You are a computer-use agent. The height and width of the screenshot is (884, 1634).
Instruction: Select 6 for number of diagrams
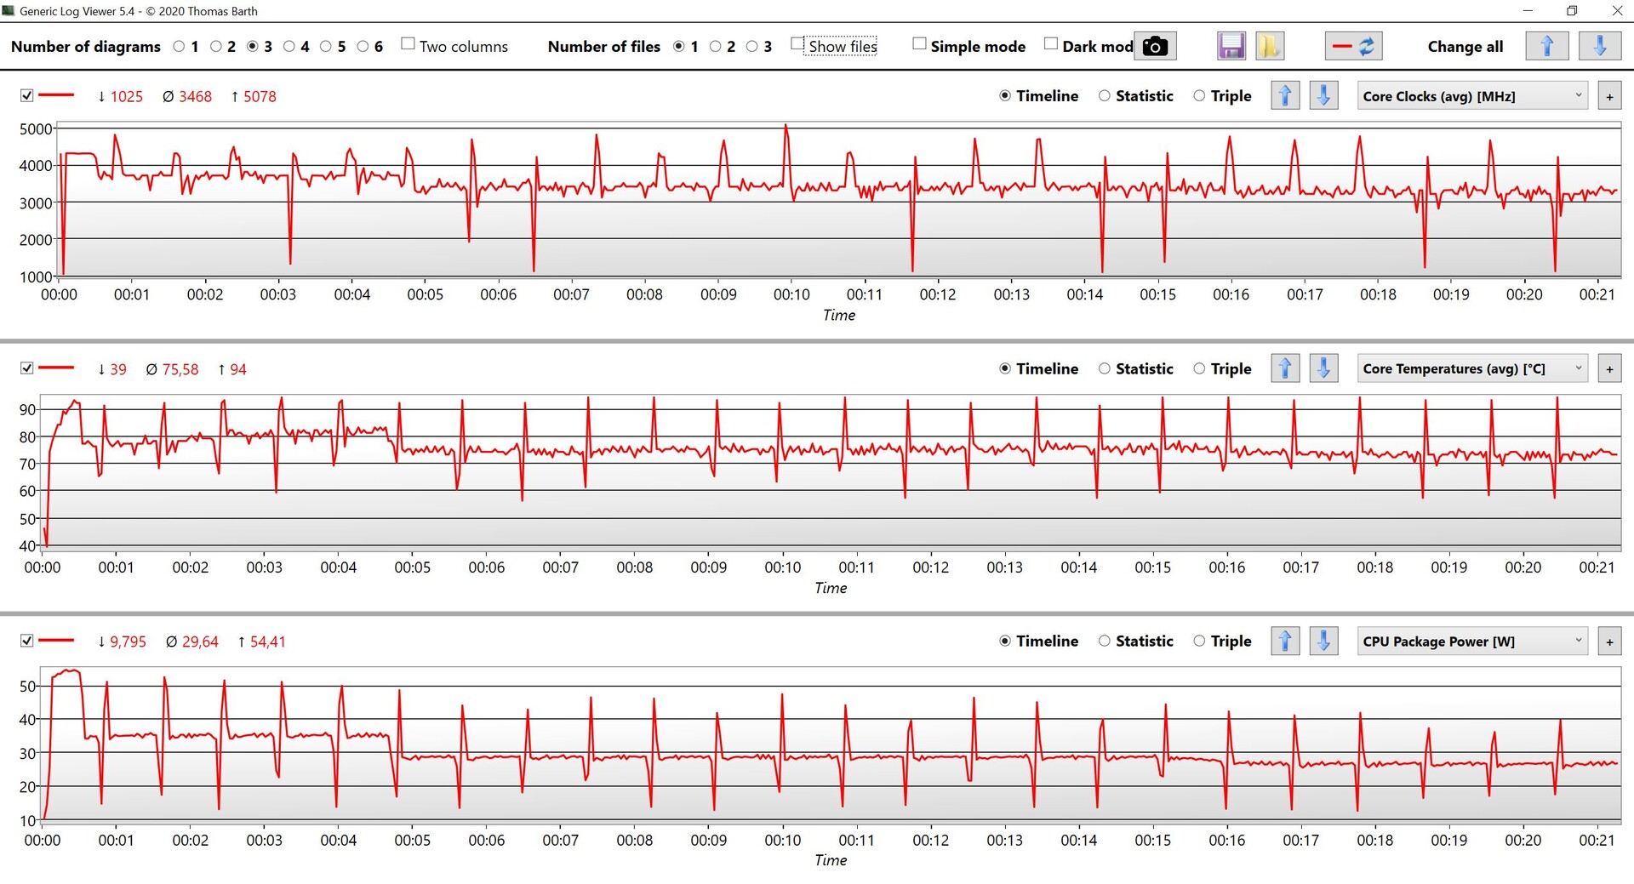pos(363,47)
